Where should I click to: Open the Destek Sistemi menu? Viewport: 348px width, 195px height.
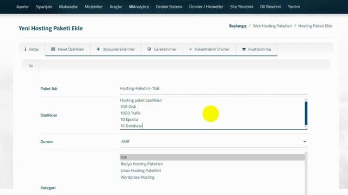[169, 7]
